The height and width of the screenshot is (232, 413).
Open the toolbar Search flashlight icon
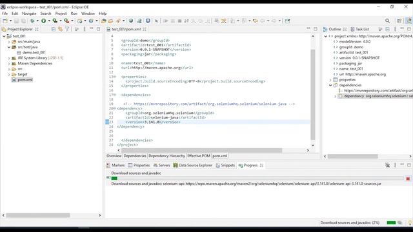click(118, 21)
